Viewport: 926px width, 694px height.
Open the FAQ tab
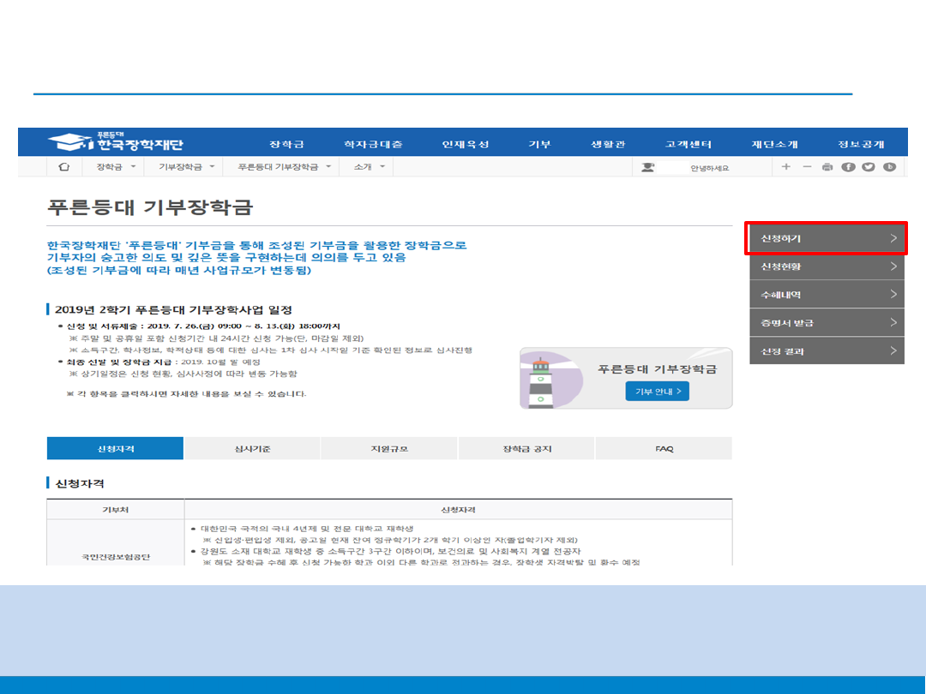(664, 448)
